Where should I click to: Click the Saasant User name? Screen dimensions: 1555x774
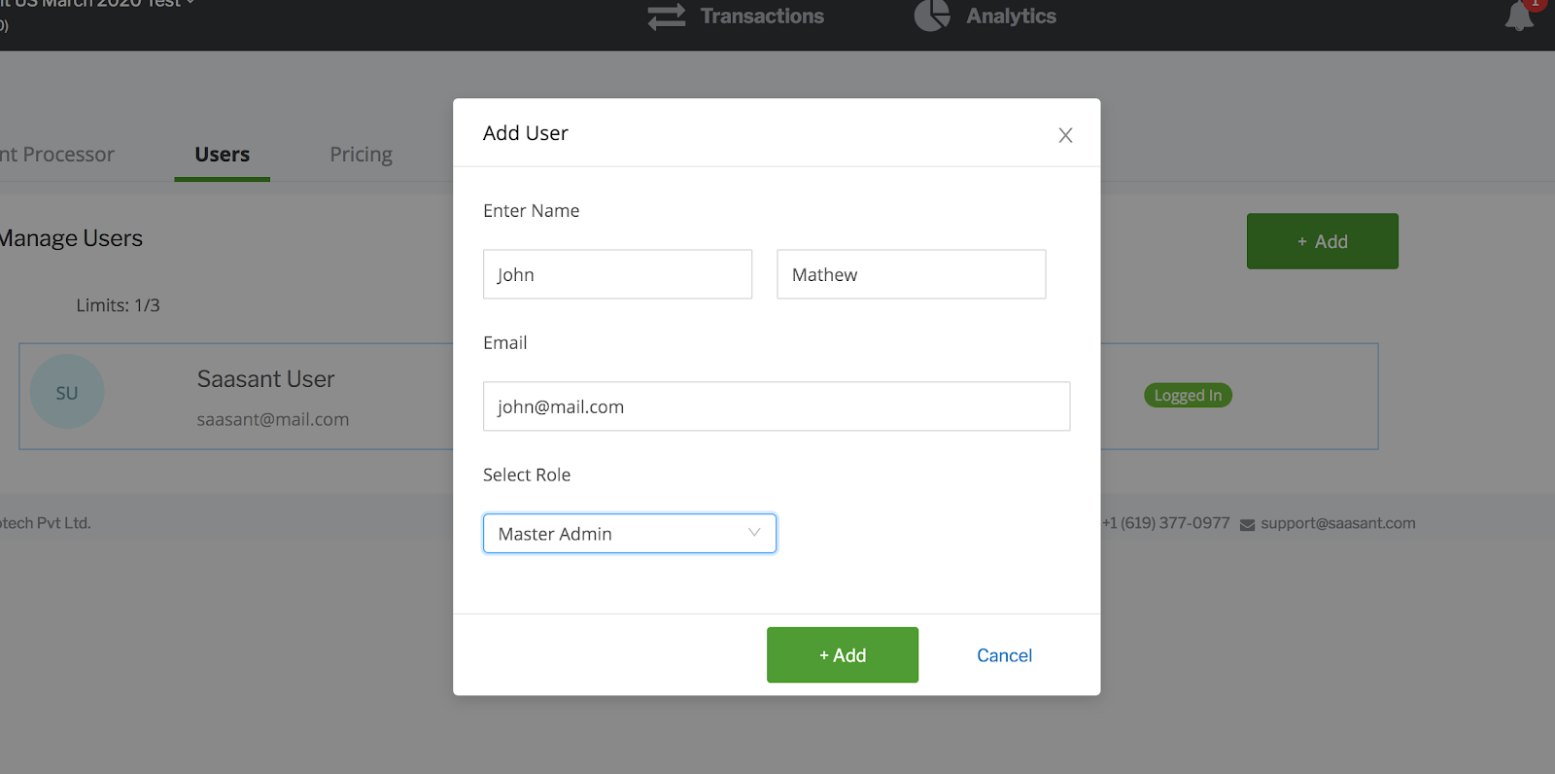265,379
